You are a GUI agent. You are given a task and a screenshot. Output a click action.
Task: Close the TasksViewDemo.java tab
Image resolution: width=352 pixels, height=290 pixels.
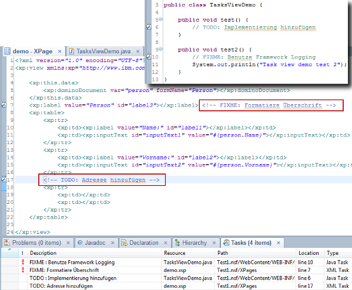click(138, 52)
